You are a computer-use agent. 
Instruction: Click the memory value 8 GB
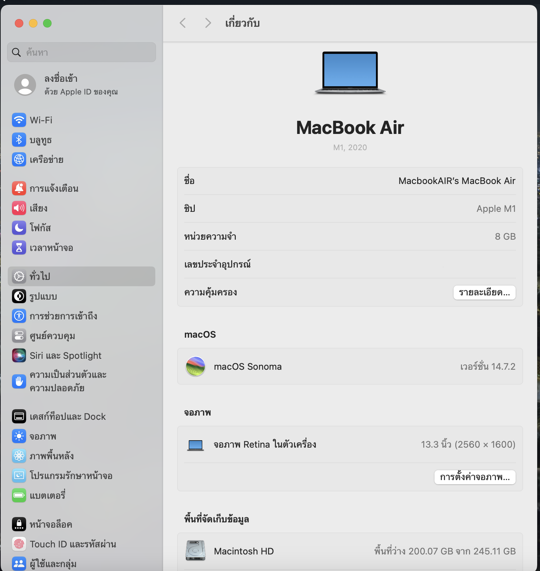pos(505,237)
